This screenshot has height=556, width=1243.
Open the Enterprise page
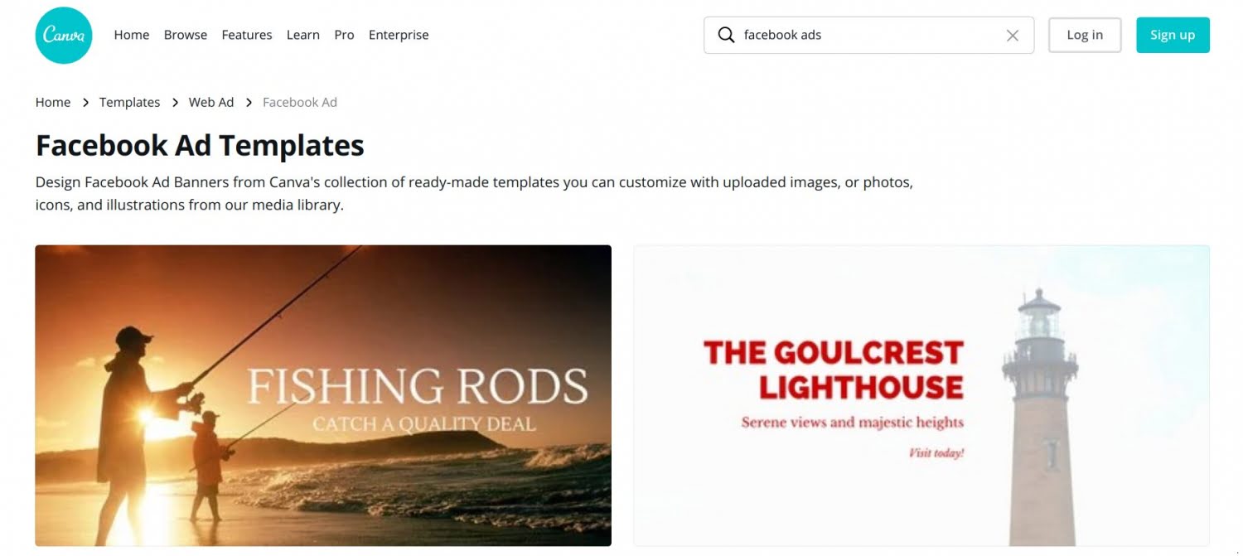[x=399, y=35]
